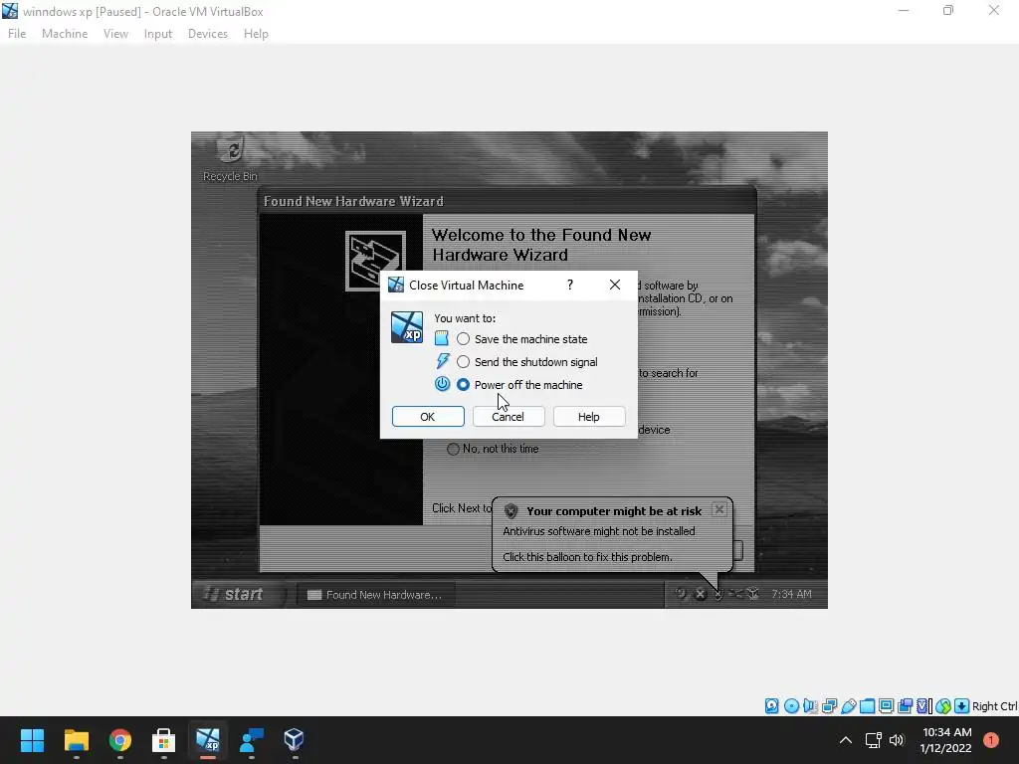Open the Machine menu
Screen dimensions: 1019x764
65,34
